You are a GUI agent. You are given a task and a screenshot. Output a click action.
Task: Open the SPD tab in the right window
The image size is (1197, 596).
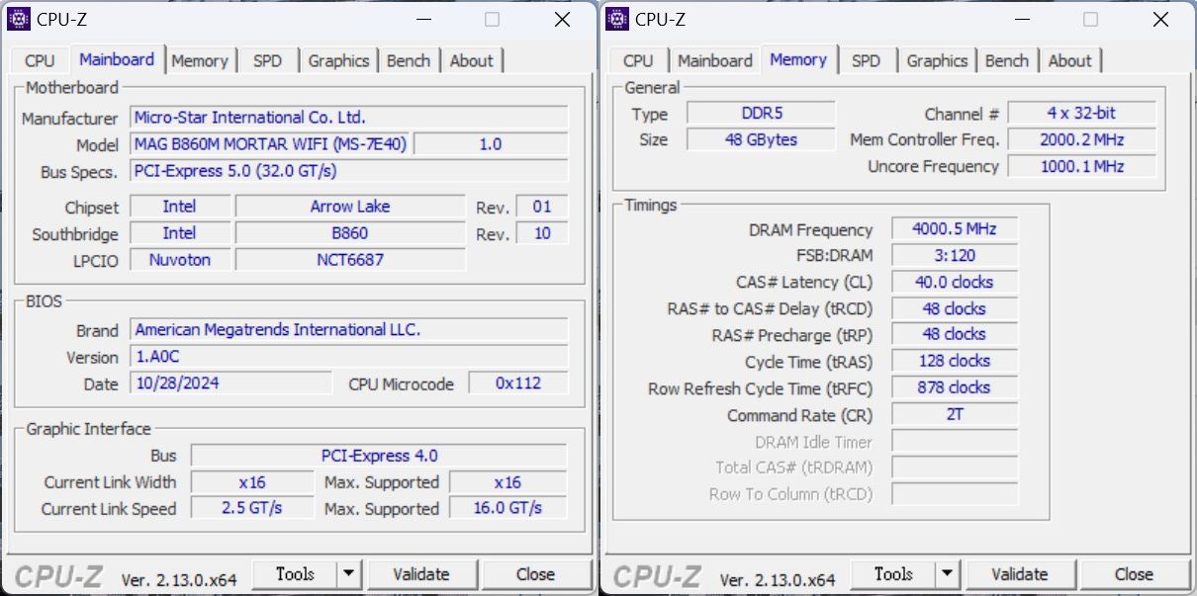(x=866, y=60)
